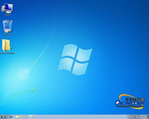This screenshot has width=149, height=119.
Task: Launch Windows Media Player from taskbar
Action: pos(25,117)
